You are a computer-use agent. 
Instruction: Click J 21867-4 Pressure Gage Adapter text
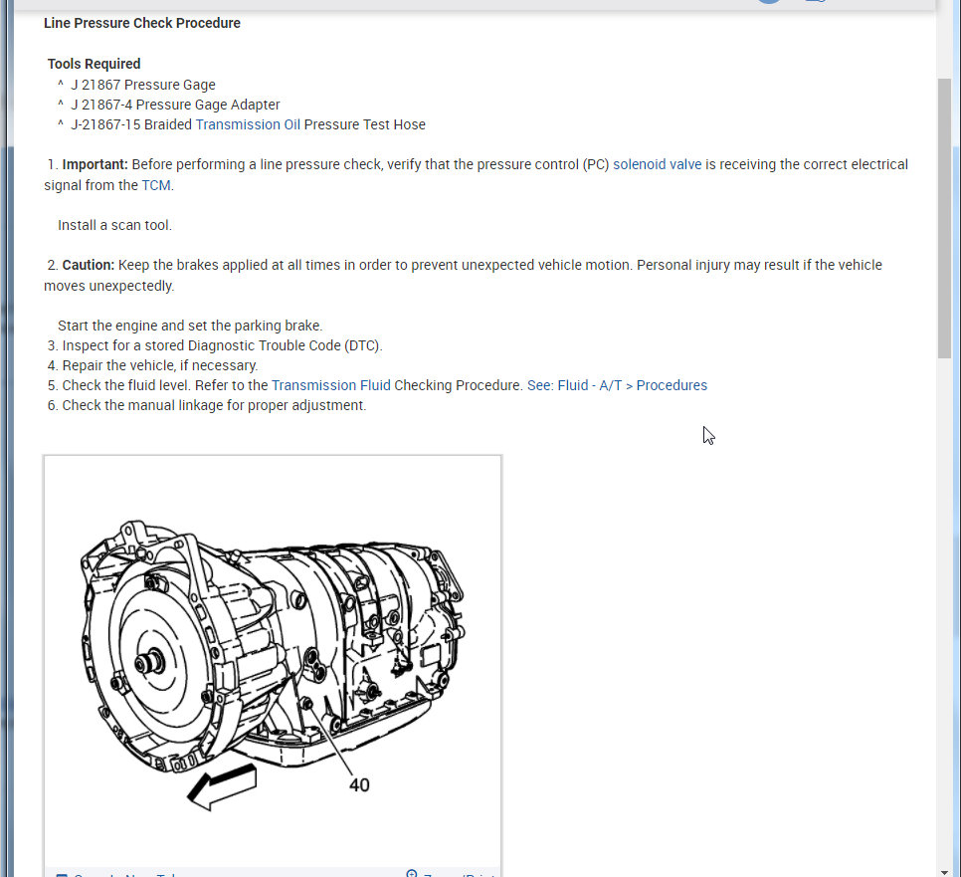pos(175,105)
